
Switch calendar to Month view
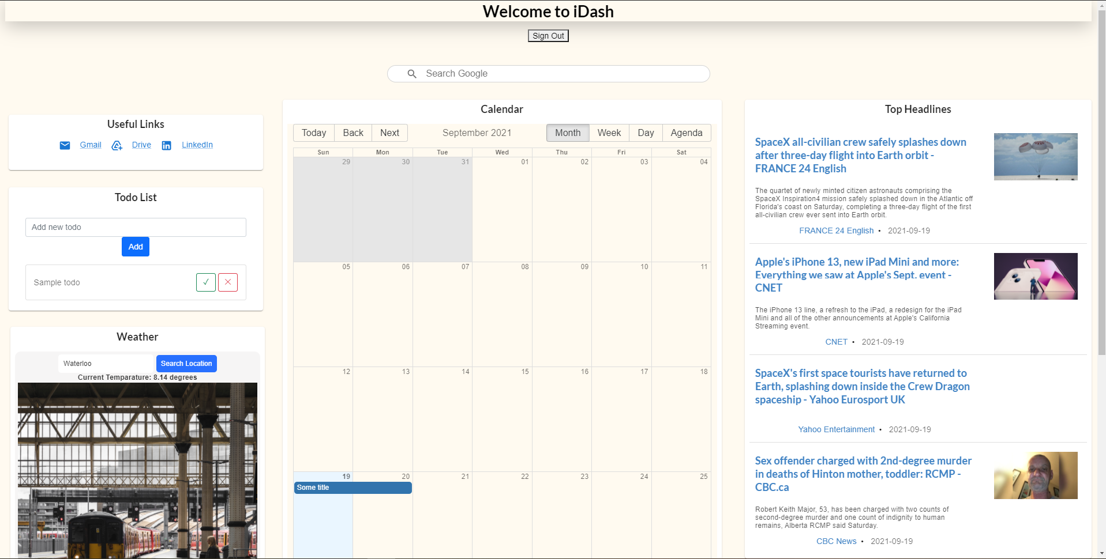point(568,133)
